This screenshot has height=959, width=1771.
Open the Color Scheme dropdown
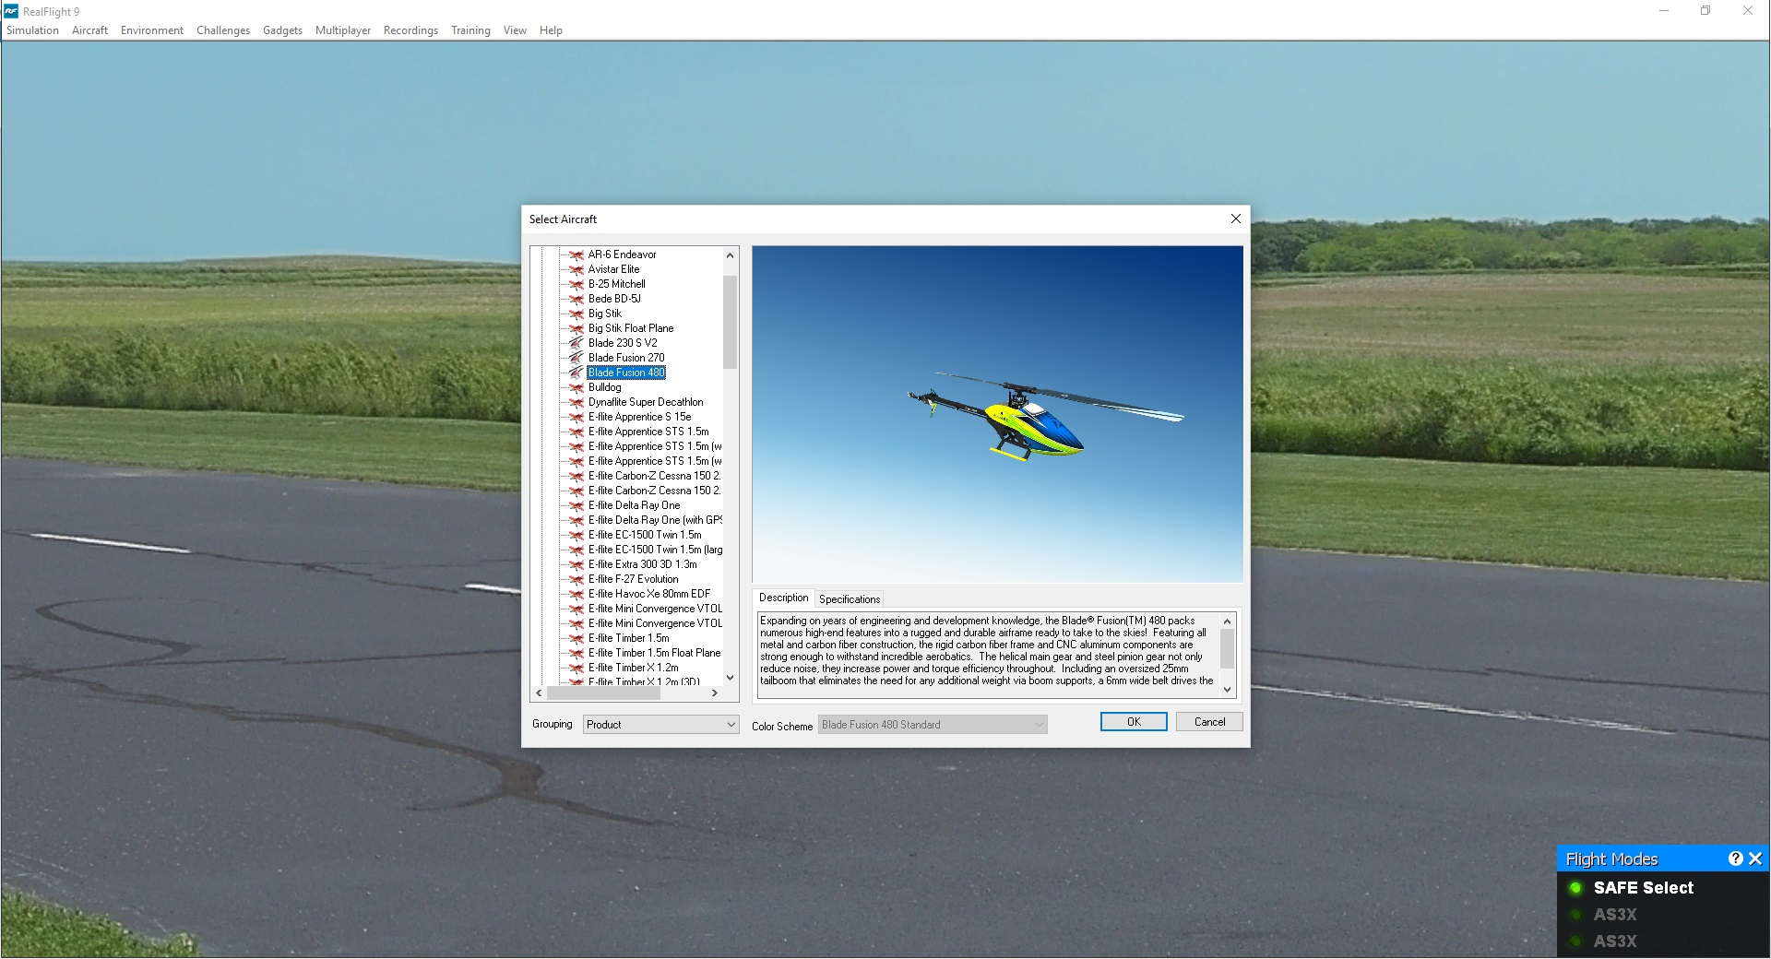pos(932,724)
